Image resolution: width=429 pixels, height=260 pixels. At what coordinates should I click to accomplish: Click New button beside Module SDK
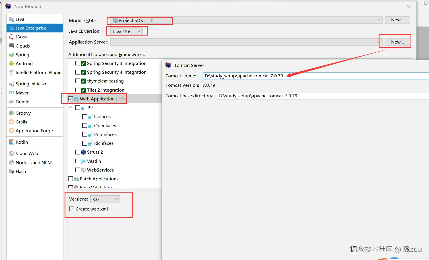[x=397, y=20]
